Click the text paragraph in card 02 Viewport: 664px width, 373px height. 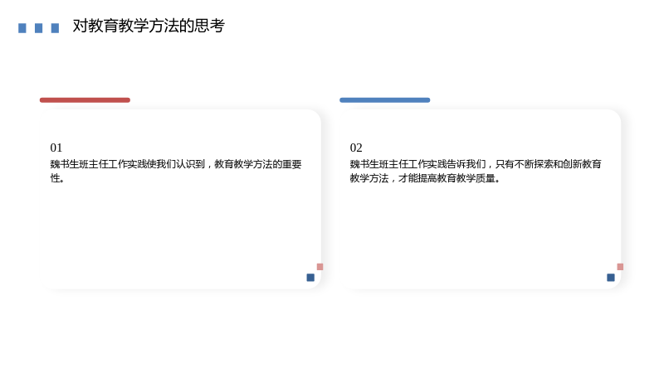(476, 171)
